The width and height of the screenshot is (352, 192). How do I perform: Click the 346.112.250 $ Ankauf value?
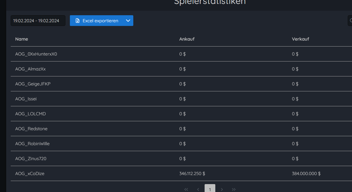(x=192, y=173)
